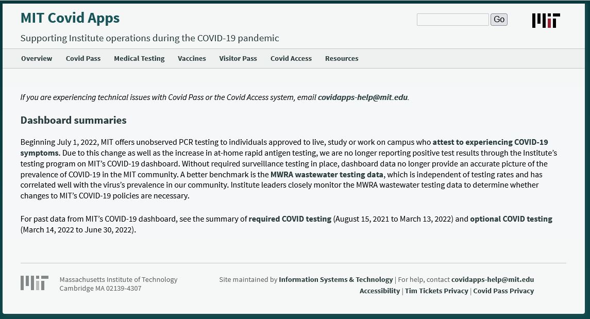Open the Visitor Pass menu item

[238, 58]
